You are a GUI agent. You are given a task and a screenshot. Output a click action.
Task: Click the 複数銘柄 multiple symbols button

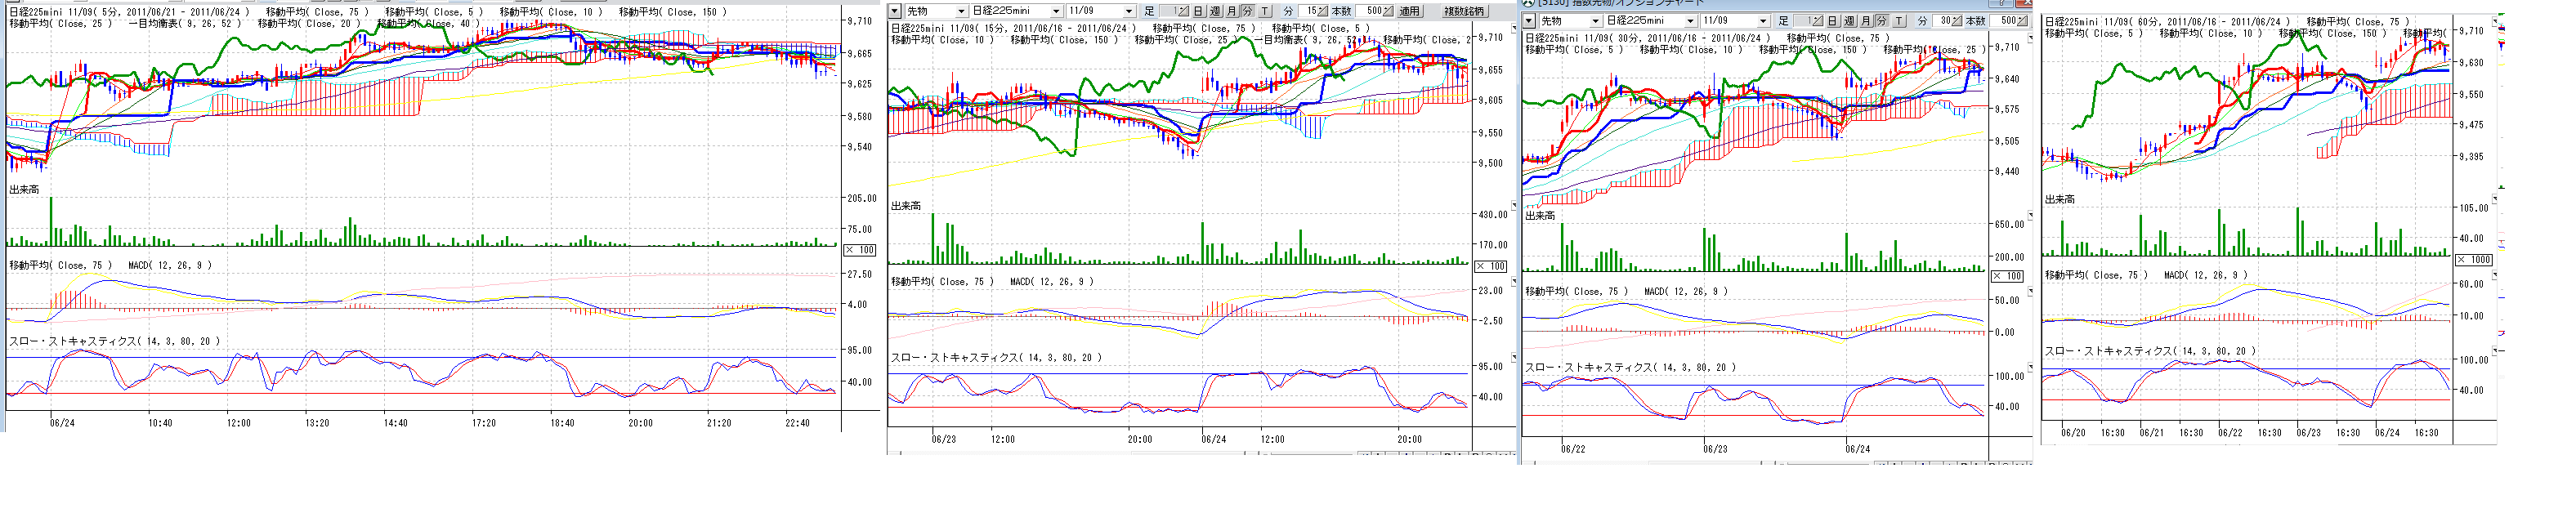pyautogui.click(x=1464, y=11)
